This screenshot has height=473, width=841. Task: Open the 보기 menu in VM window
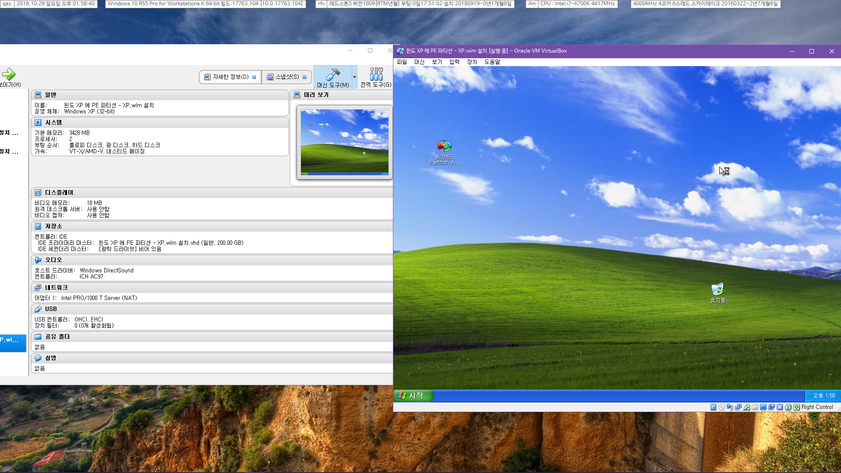coord(437,62)
